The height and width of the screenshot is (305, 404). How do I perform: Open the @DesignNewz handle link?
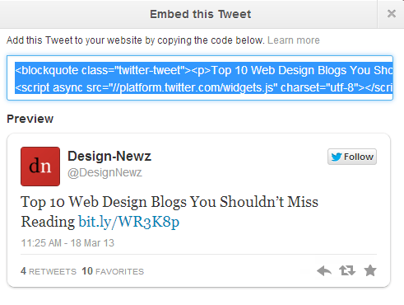pyautogui.click(x=104, y=173)
